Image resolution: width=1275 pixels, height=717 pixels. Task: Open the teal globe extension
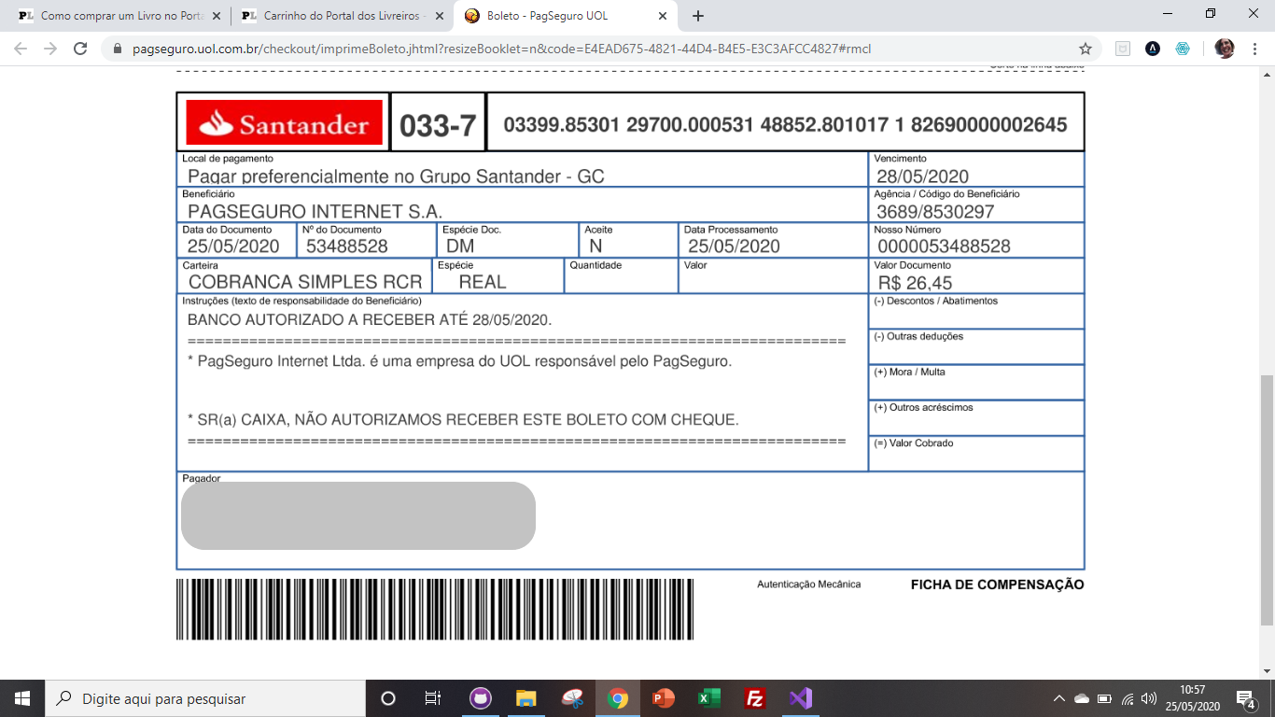[1183, 49]
